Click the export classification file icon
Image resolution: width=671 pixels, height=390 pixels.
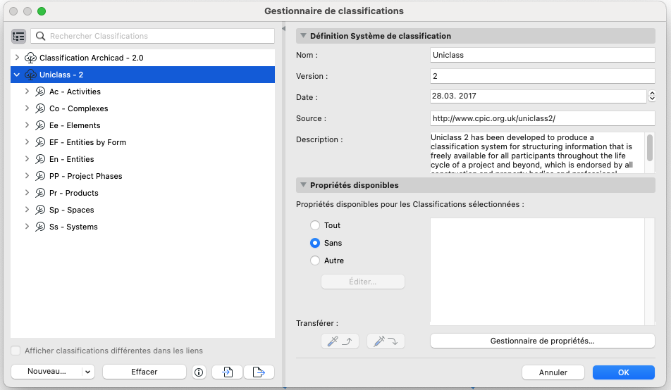tap(259, 372)
